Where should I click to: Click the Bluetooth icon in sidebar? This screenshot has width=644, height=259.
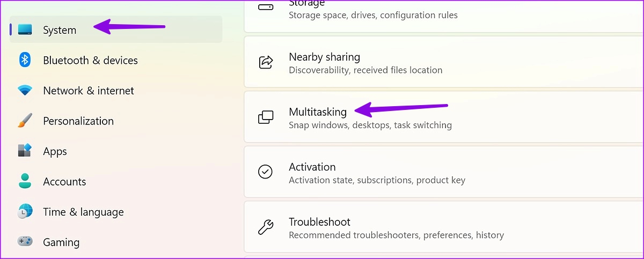click(x=25, y=60)
